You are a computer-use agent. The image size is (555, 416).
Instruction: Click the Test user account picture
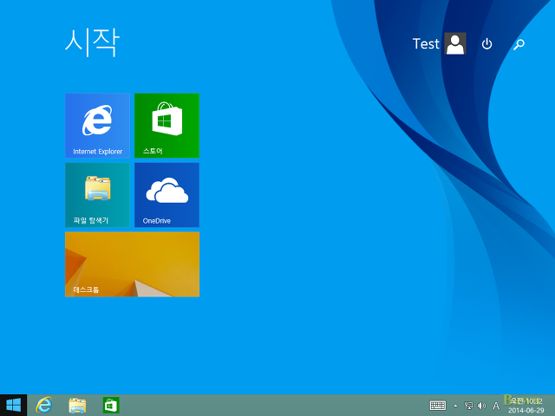(x=455, y=43)
